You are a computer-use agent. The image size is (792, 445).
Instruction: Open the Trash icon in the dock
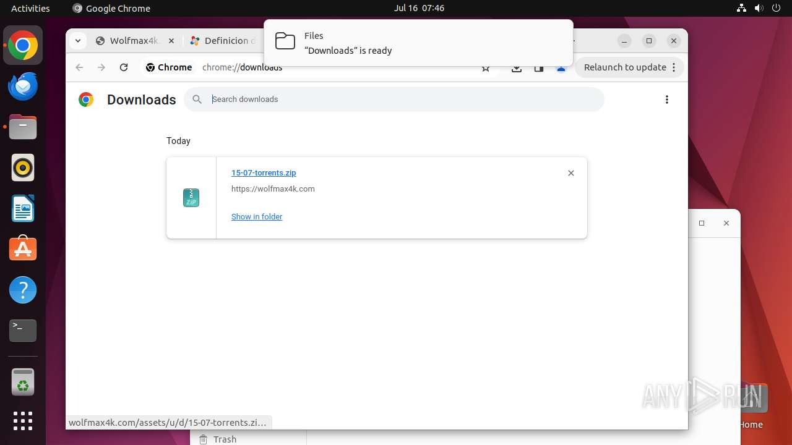23,382
